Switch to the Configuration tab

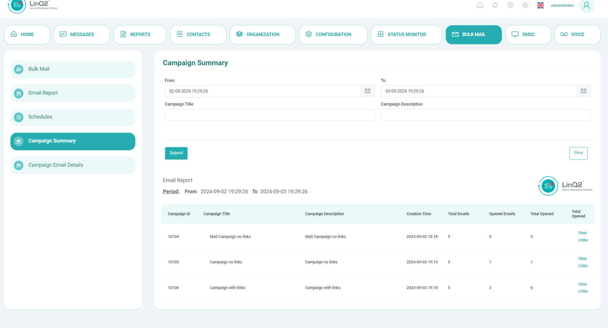click(333, 35)
